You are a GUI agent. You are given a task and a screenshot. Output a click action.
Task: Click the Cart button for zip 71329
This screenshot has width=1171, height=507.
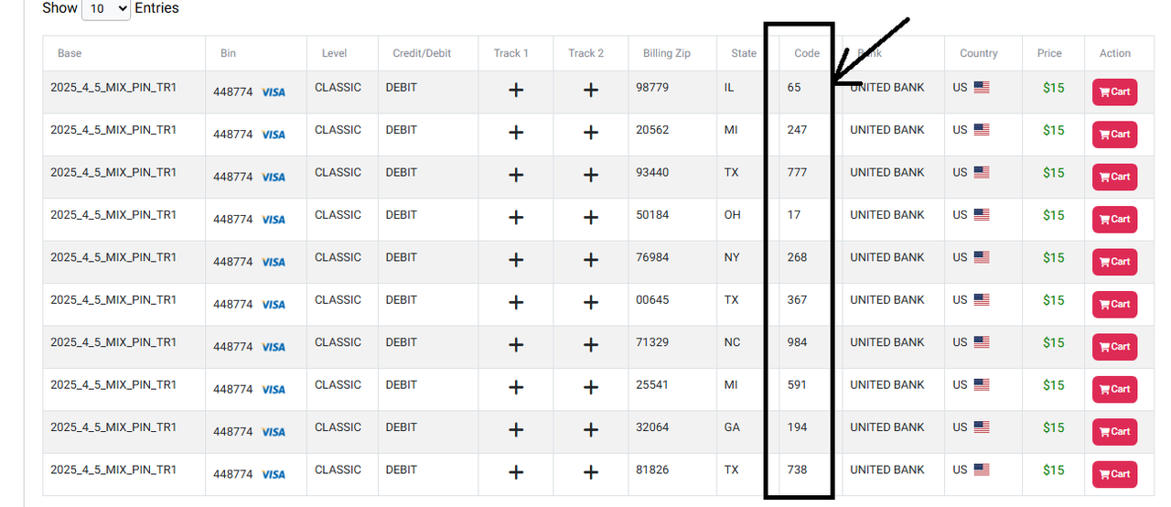(1114, 346)
